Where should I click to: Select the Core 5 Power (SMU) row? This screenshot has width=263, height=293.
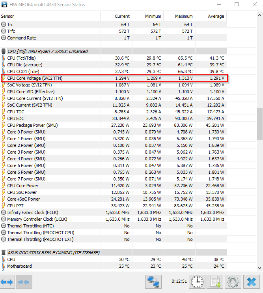click(x=114, y=165)
